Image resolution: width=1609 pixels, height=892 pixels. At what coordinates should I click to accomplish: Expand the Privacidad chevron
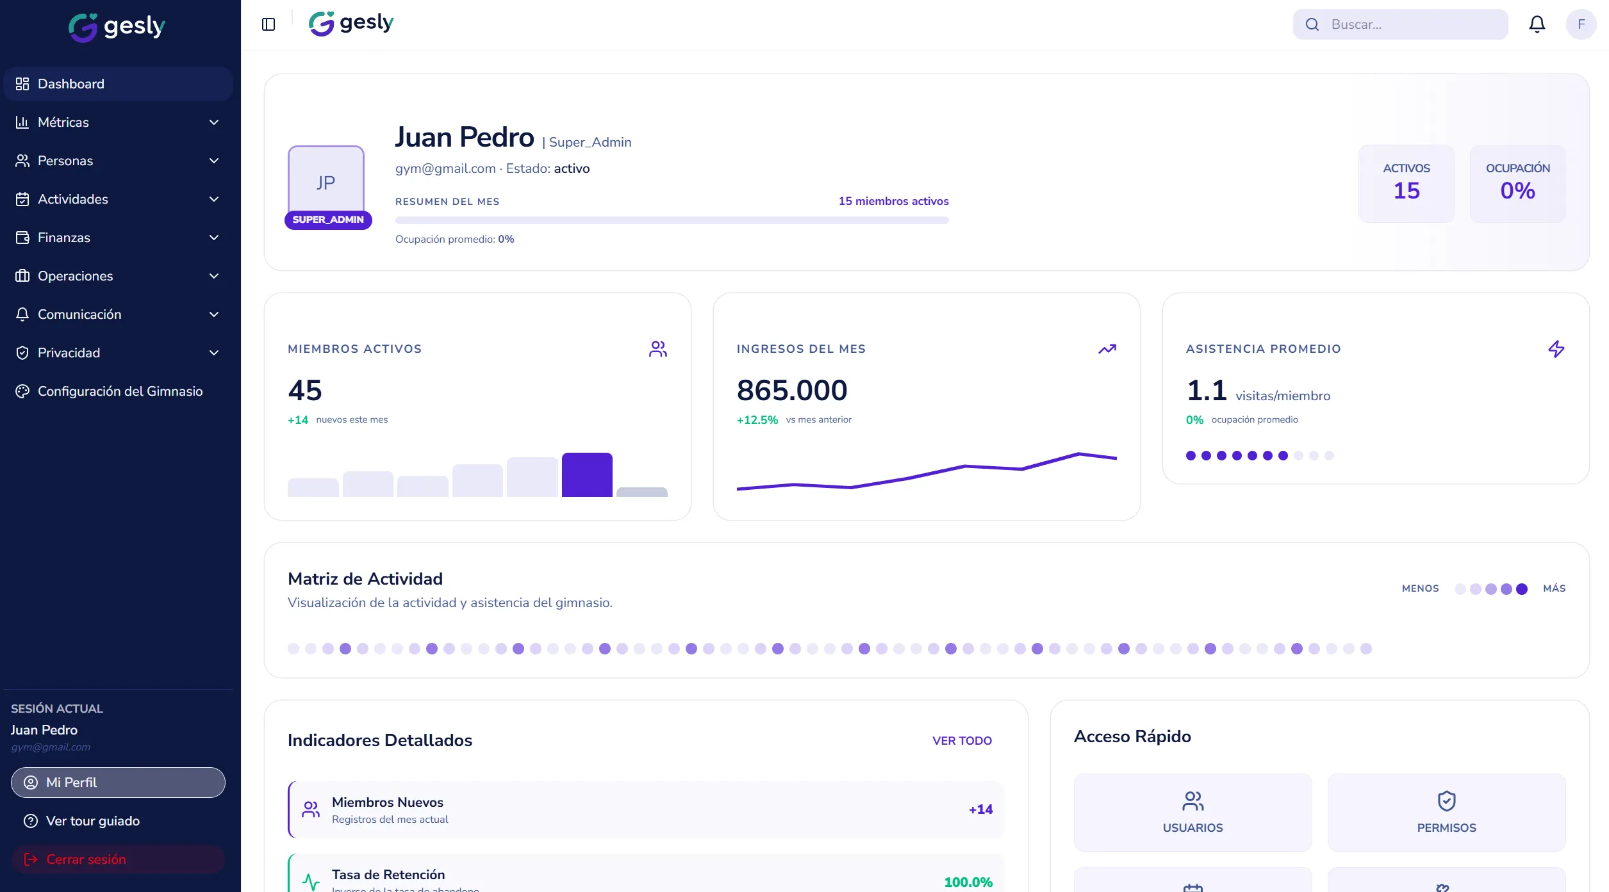coord(214,353)
